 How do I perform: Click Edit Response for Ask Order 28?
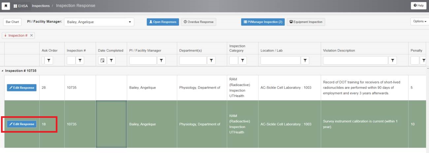pyautogui.click(x=22, y=88)
